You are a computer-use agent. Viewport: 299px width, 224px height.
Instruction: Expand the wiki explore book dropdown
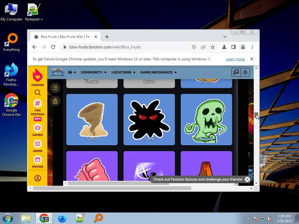coord(72,72)
